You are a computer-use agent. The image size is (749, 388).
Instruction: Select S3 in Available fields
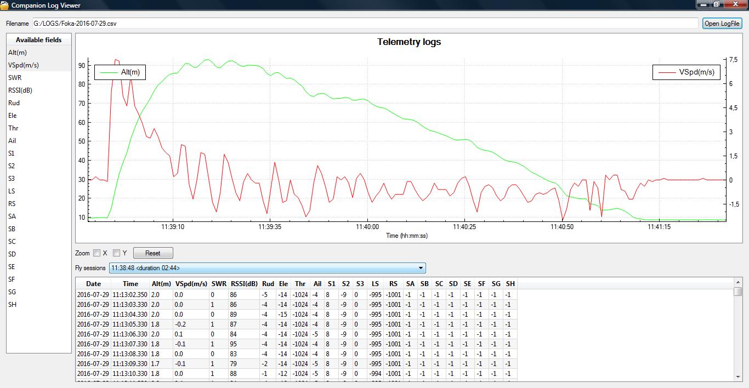click(x=39, y=179)
